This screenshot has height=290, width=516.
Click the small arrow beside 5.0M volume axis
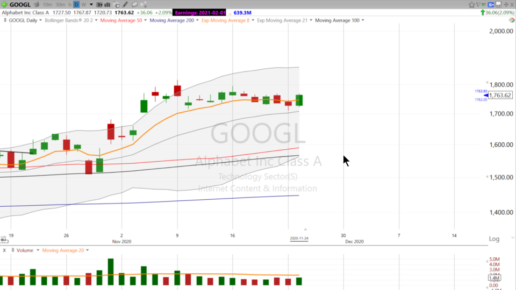[x=487, y=262]
